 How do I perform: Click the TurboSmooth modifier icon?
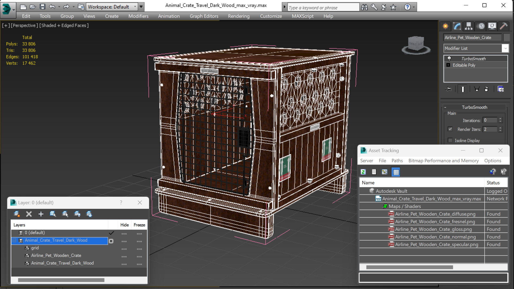click(449, 58)
